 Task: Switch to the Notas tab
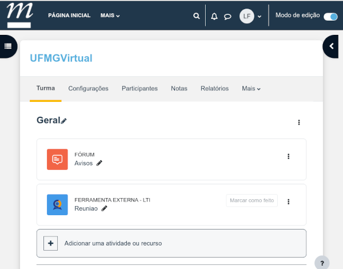coord(179,89)
